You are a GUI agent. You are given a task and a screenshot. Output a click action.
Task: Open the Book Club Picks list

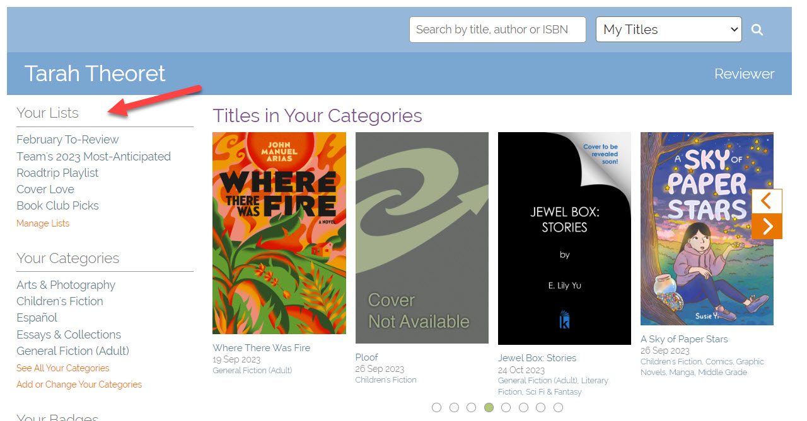coord(57,206)
